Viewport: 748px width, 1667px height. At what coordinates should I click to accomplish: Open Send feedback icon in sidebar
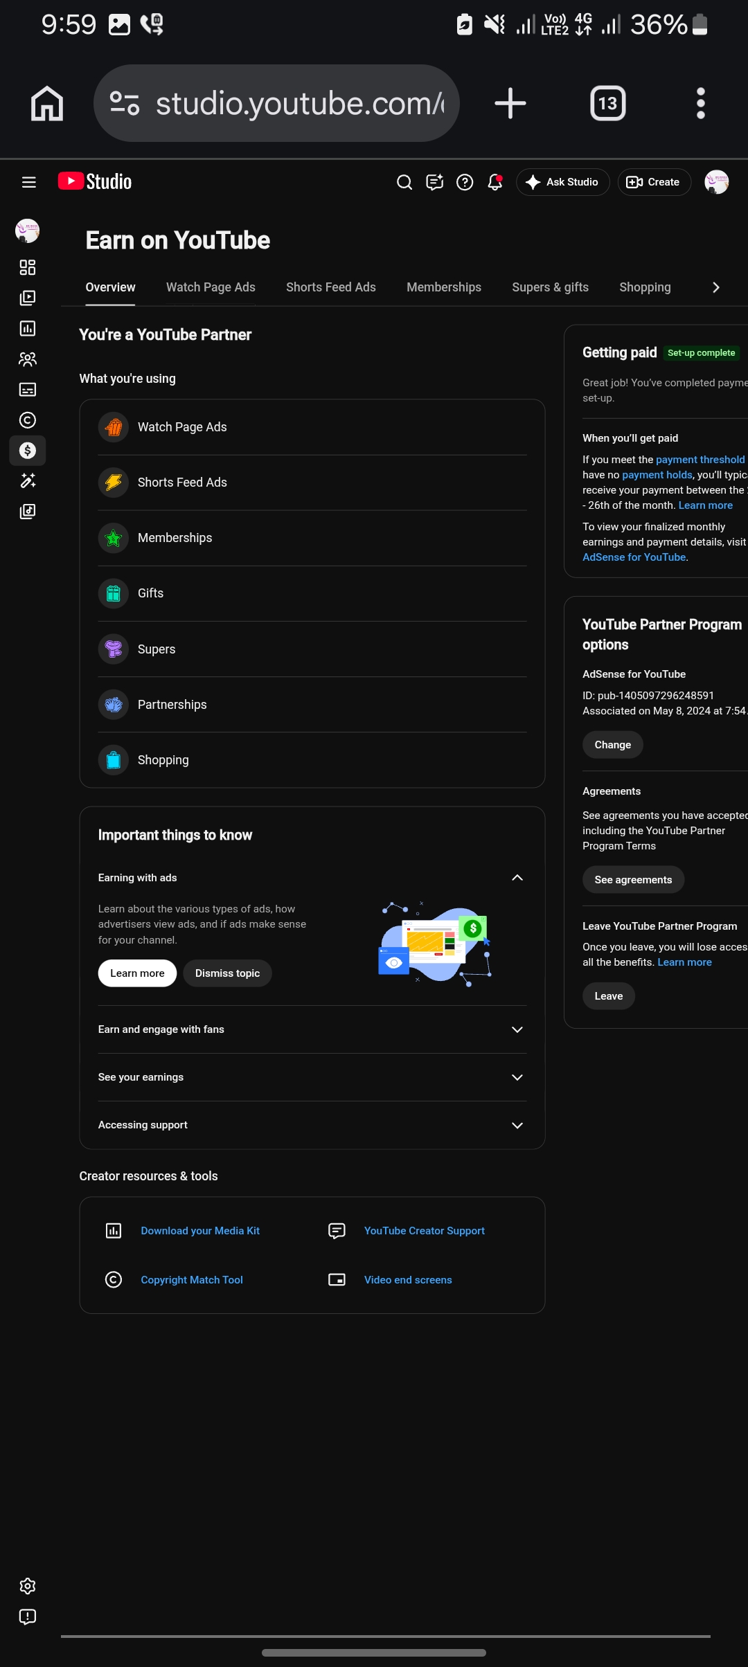[x=28, y=1616]
